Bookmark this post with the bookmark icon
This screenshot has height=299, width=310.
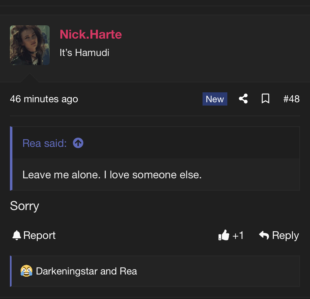pyautogui.click(x=265, y=99)
